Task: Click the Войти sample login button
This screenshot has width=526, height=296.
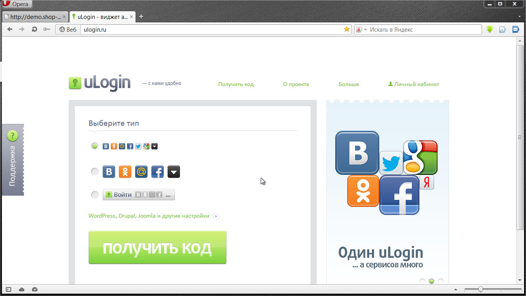Action: (139, 195)
